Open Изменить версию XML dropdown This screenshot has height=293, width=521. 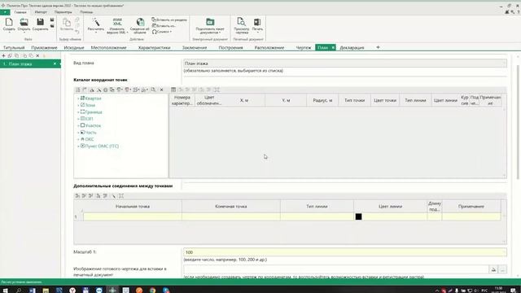(117, 26)
